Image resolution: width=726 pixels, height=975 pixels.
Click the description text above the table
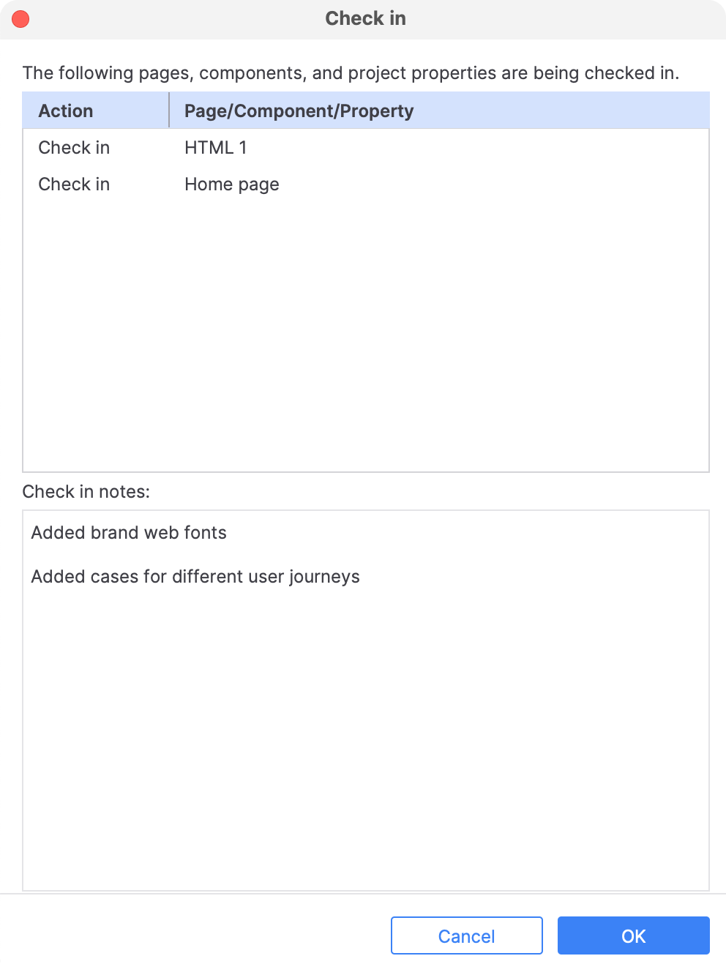click(x=351, y=73)
